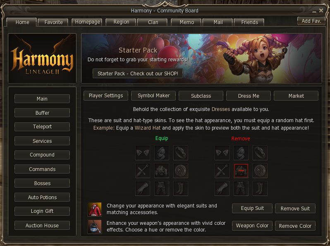The width and height of the screenshot is (330, 246).
Task: Select the mask slot under Remove
Action: [x=222, y=153]
